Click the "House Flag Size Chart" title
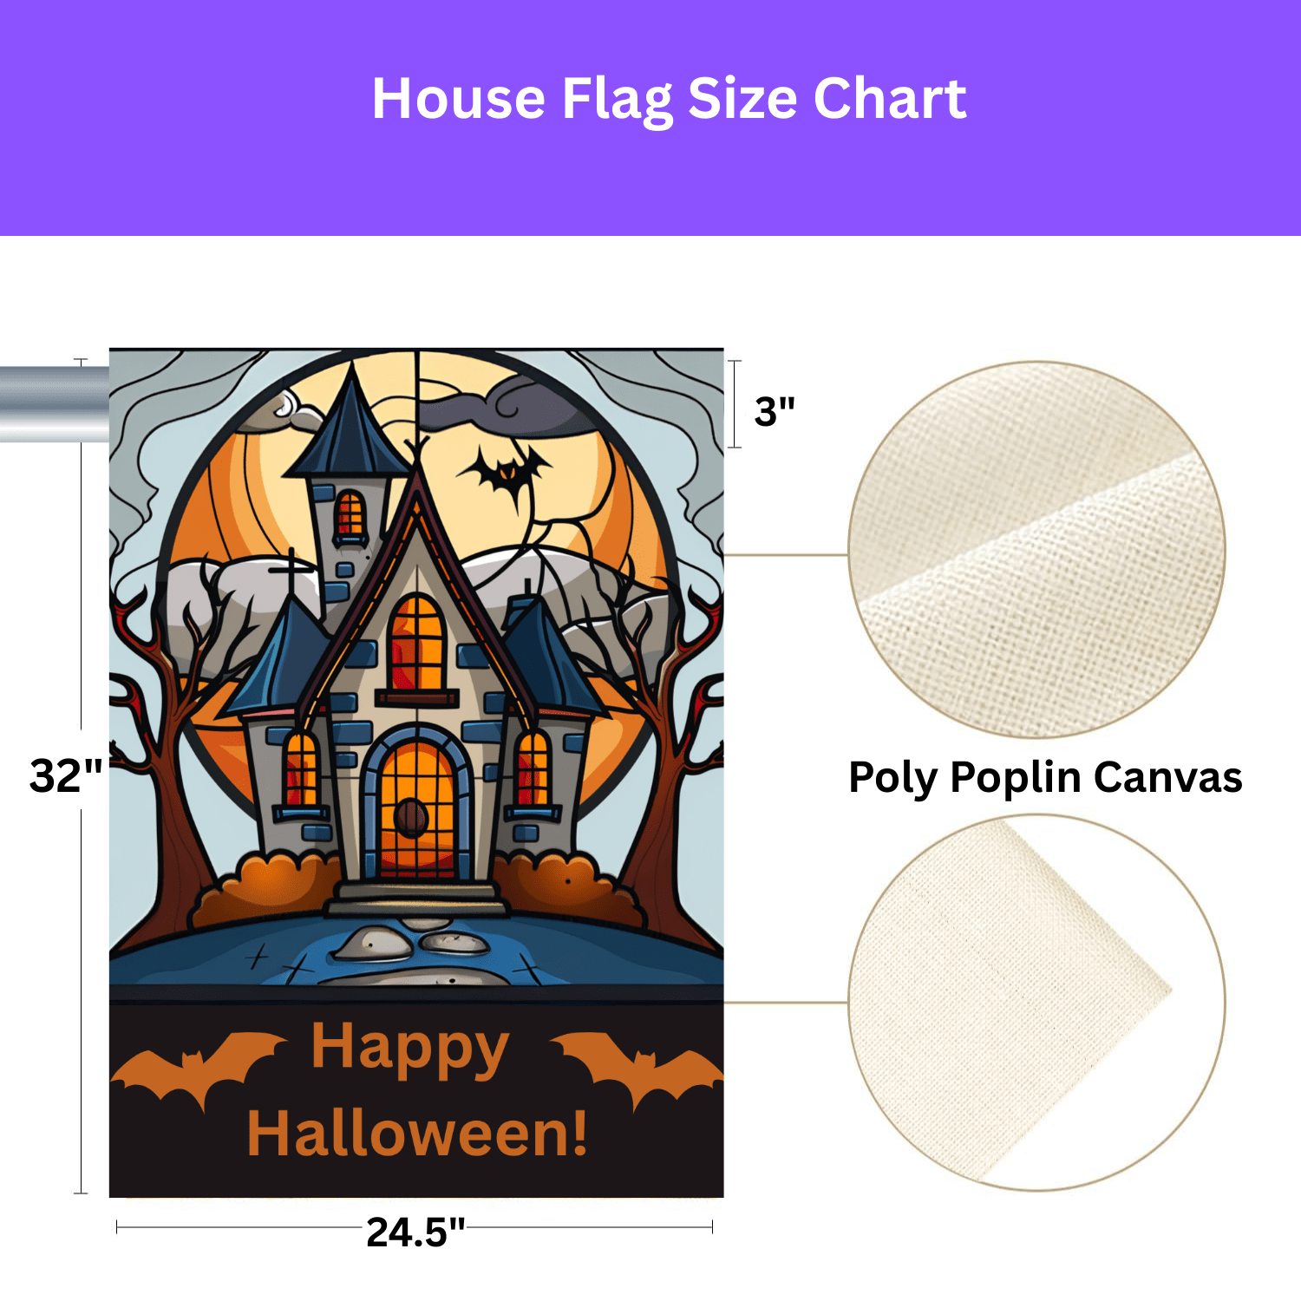Screen dimensions: 1301x1301 (x=669, y=99)
